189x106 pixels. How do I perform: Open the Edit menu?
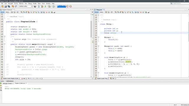coord(2,4)
